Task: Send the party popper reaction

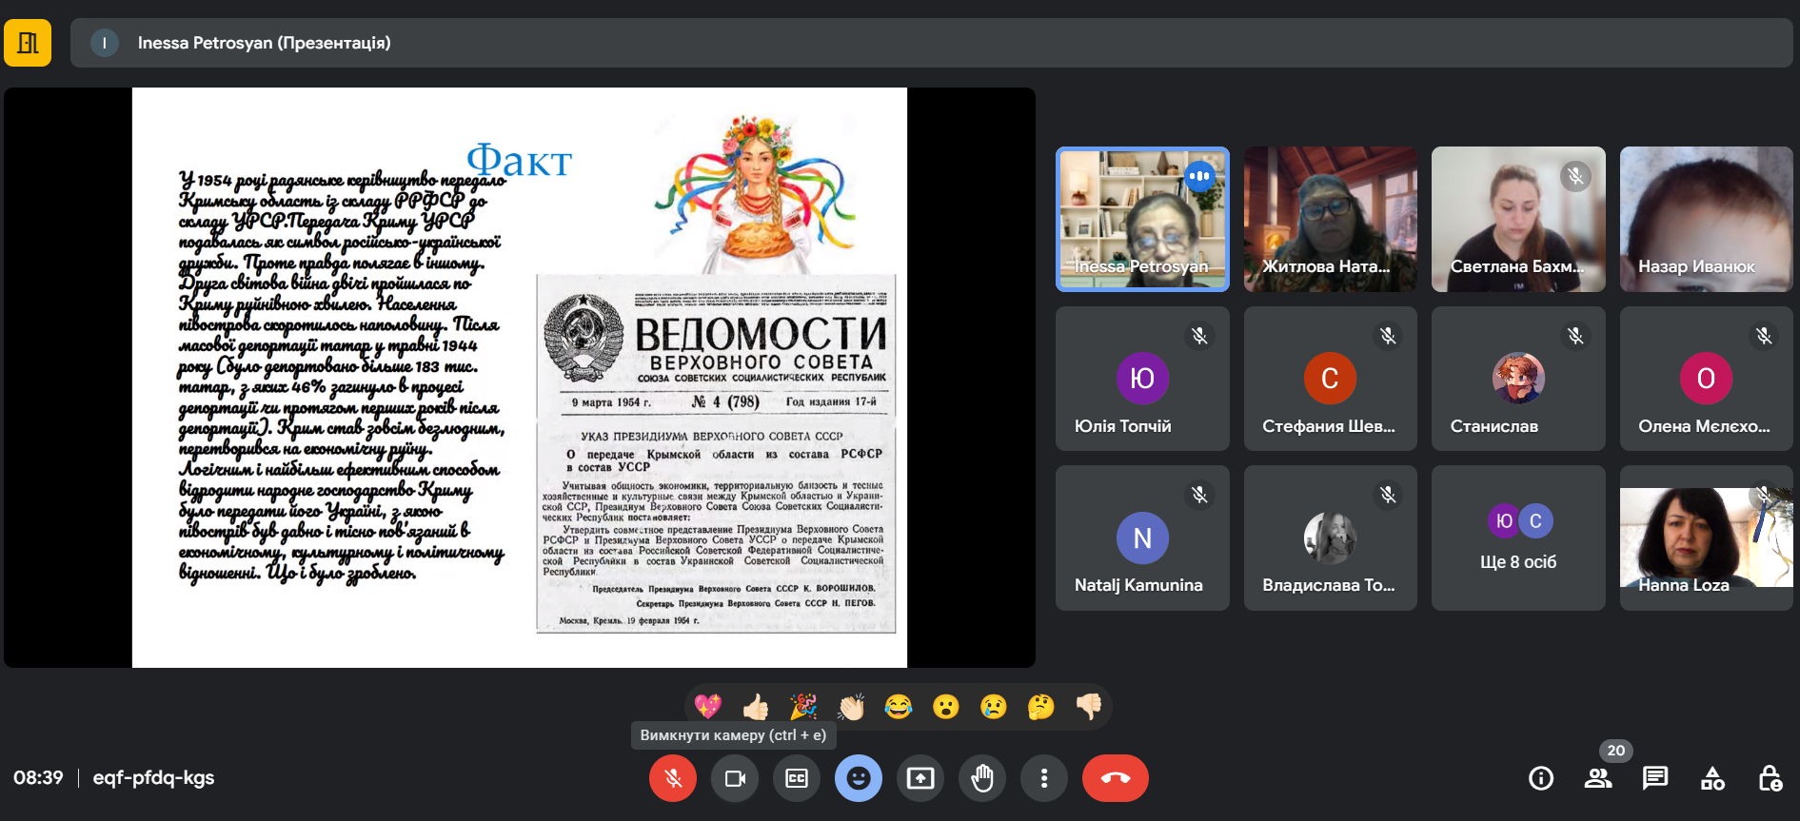Action: click(803, 707)
